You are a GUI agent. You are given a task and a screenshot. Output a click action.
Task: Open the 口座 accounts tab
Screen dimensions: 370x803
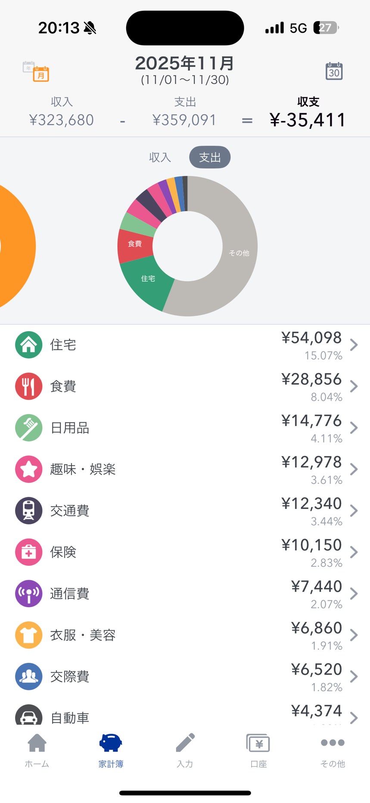(258, 750)
